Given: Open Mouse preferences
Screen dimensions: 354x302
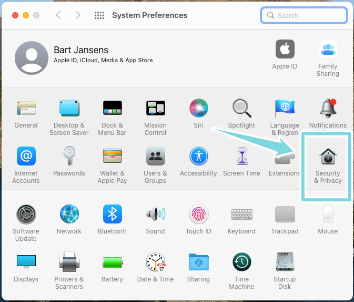Looking at the screenshot, I should pyautogui.click(x=328, y=214).
